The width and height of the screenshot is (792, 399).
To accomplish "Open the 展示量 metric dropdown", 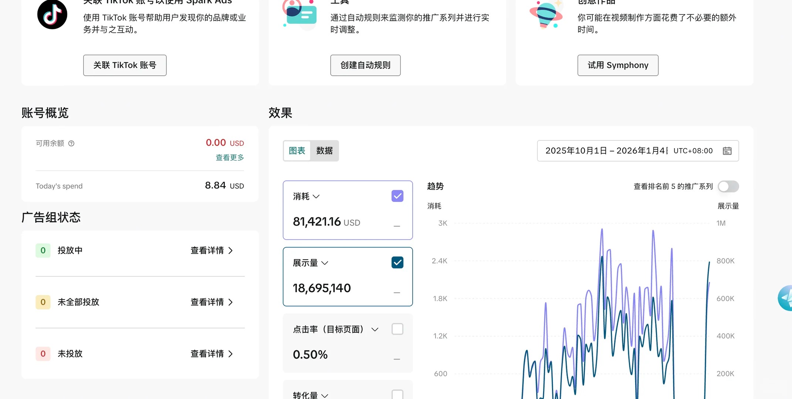I will (325, 263).
